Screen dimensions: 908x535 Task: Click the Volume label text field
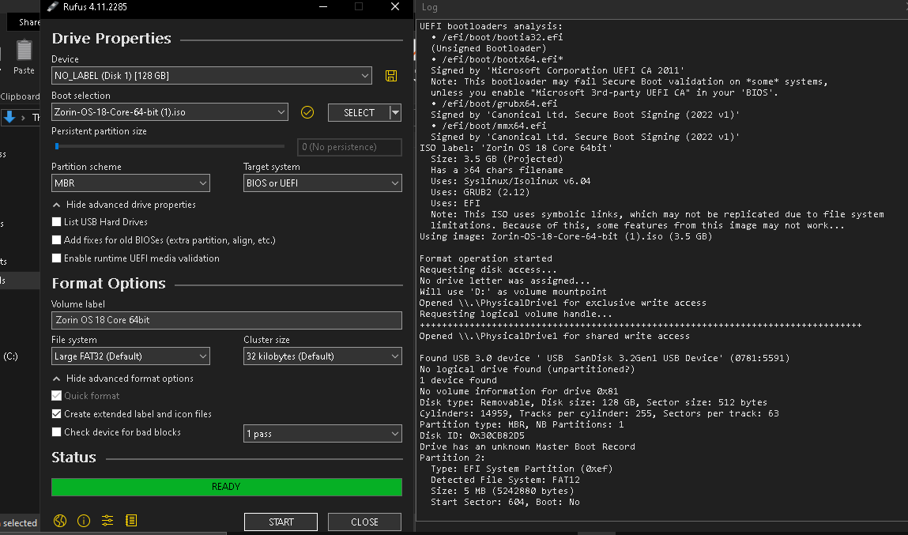[226, 320]
